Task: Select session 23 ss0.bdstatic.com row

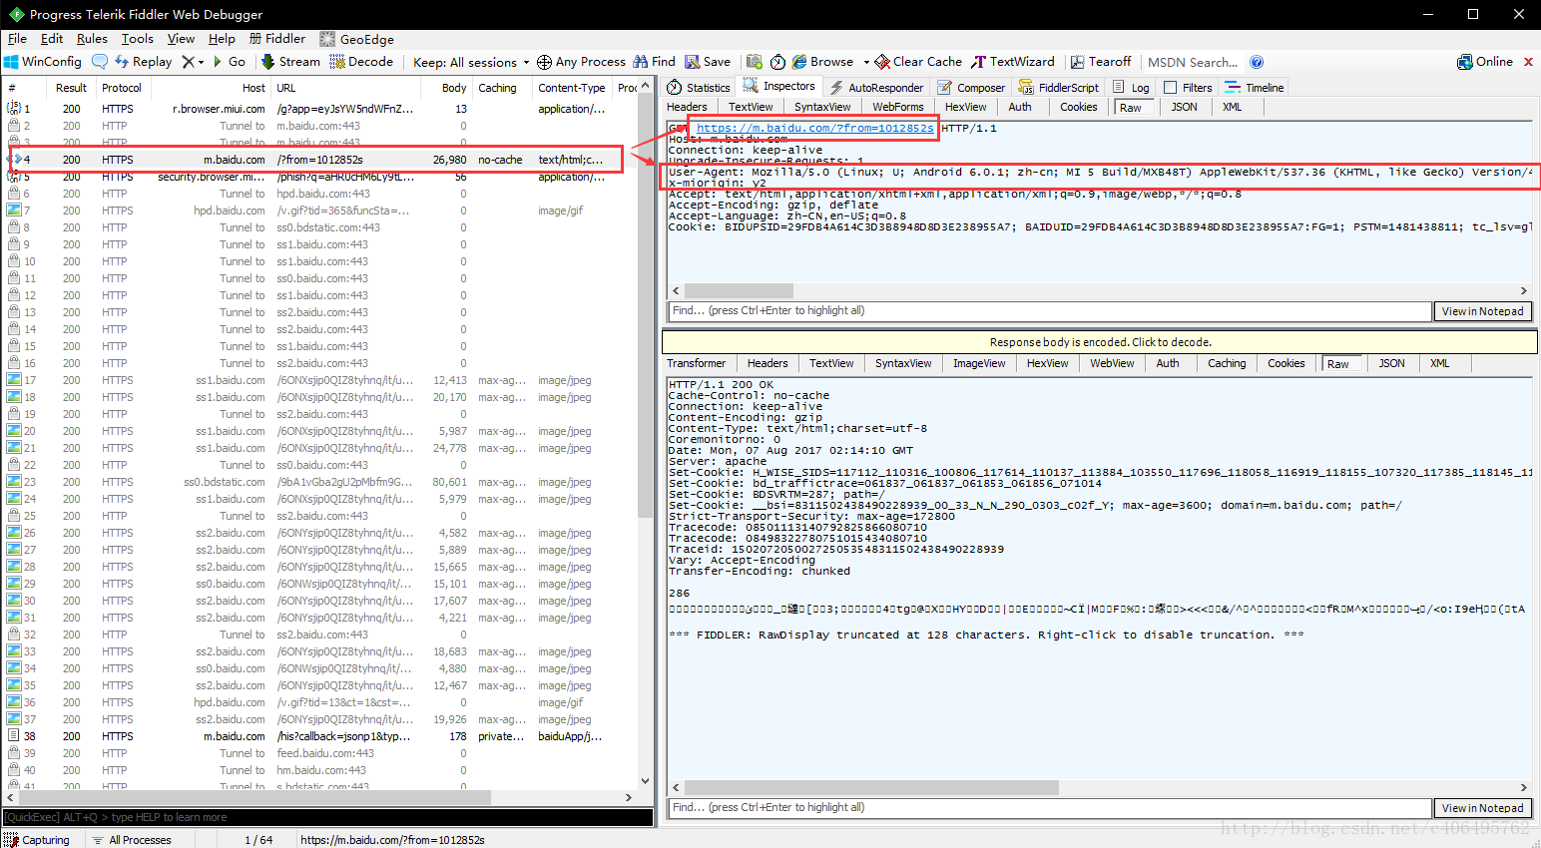Action: tap(319, 482)
